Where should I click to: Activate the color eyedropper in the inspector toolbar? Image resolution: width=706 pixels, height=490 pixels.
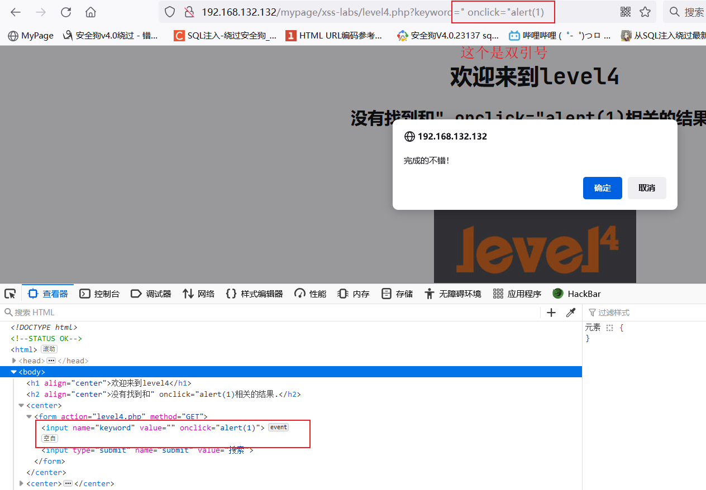570,312
